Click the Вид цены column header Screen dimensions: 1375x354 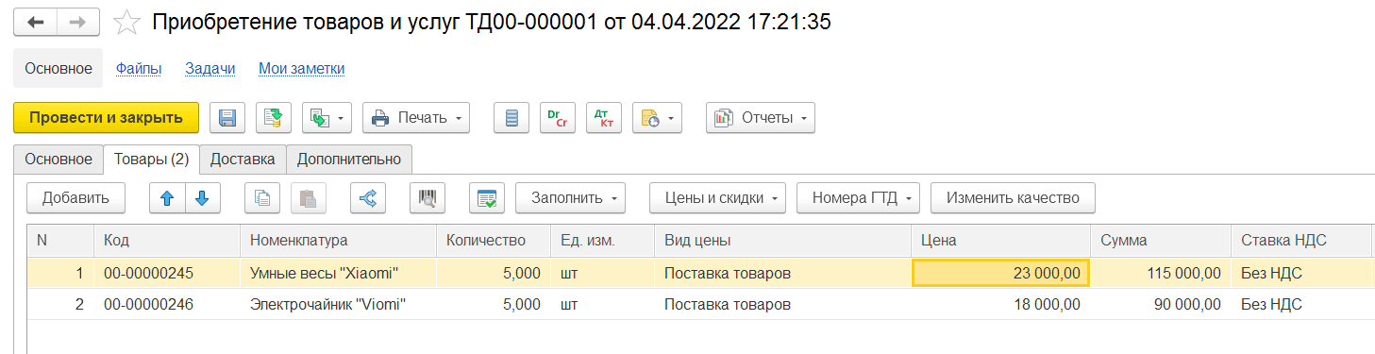782,241
